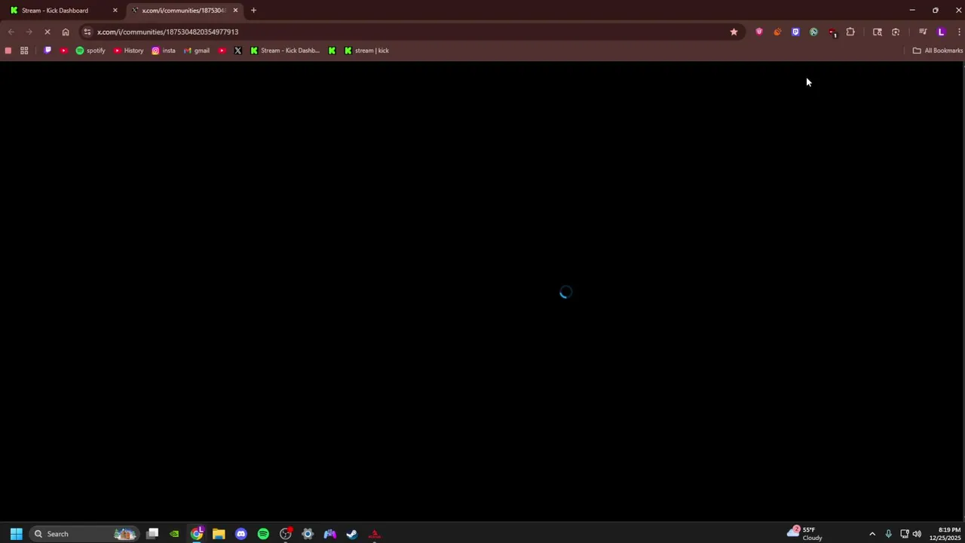
Task: Open the media controls music icon
Action: (x=923, y=32)
